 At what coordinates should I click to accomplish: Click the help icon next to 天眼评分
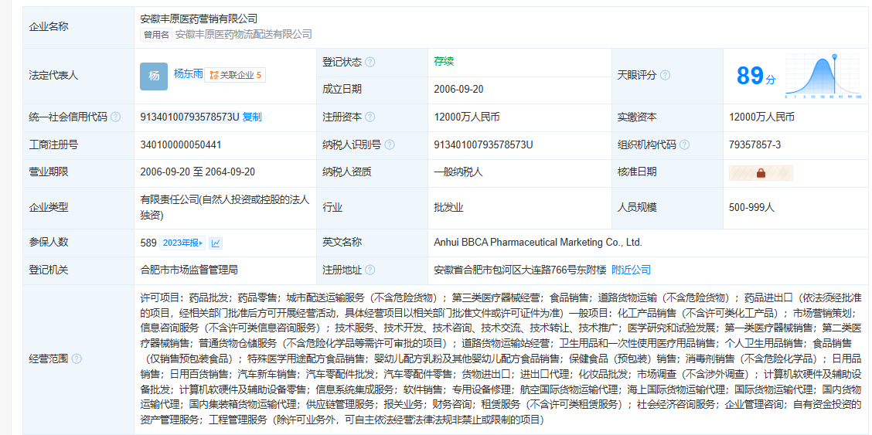[665, 75]
